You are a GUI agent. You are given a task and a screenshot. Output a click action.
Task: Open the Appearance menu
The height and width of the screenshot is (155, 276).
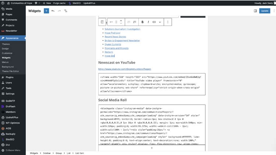13,38
